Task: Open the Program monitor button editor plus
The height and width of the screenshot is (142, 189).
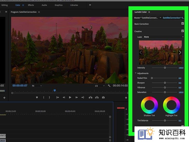Action: pyautogui.click(x=126, y=98)
